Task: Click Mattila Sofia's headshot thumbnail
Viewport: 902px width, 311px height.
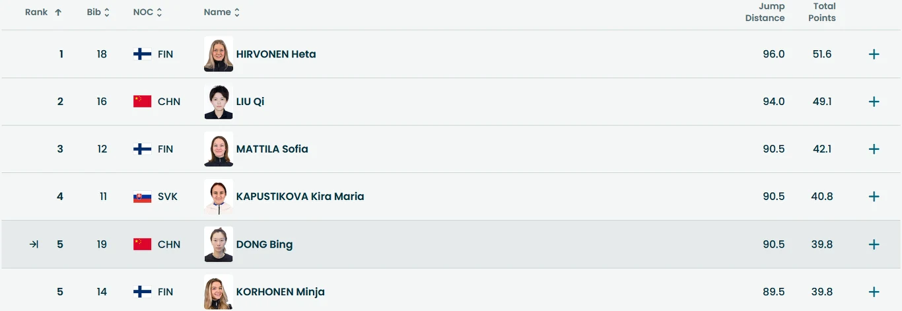Action: [219, 149]
